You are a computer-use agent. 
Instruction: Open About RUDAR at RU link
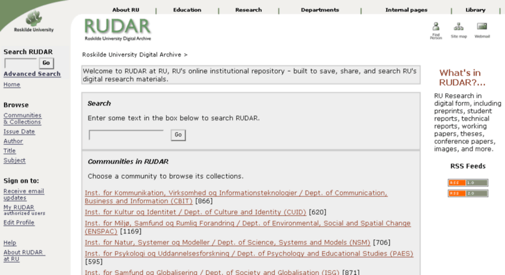pos(24,255)
